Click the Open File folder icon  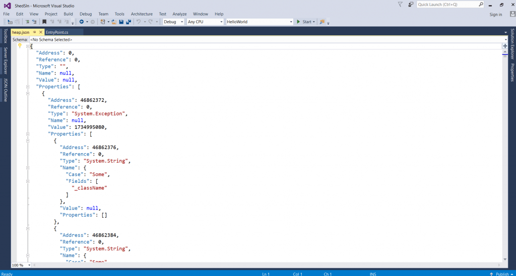click(x=114, y=22)
